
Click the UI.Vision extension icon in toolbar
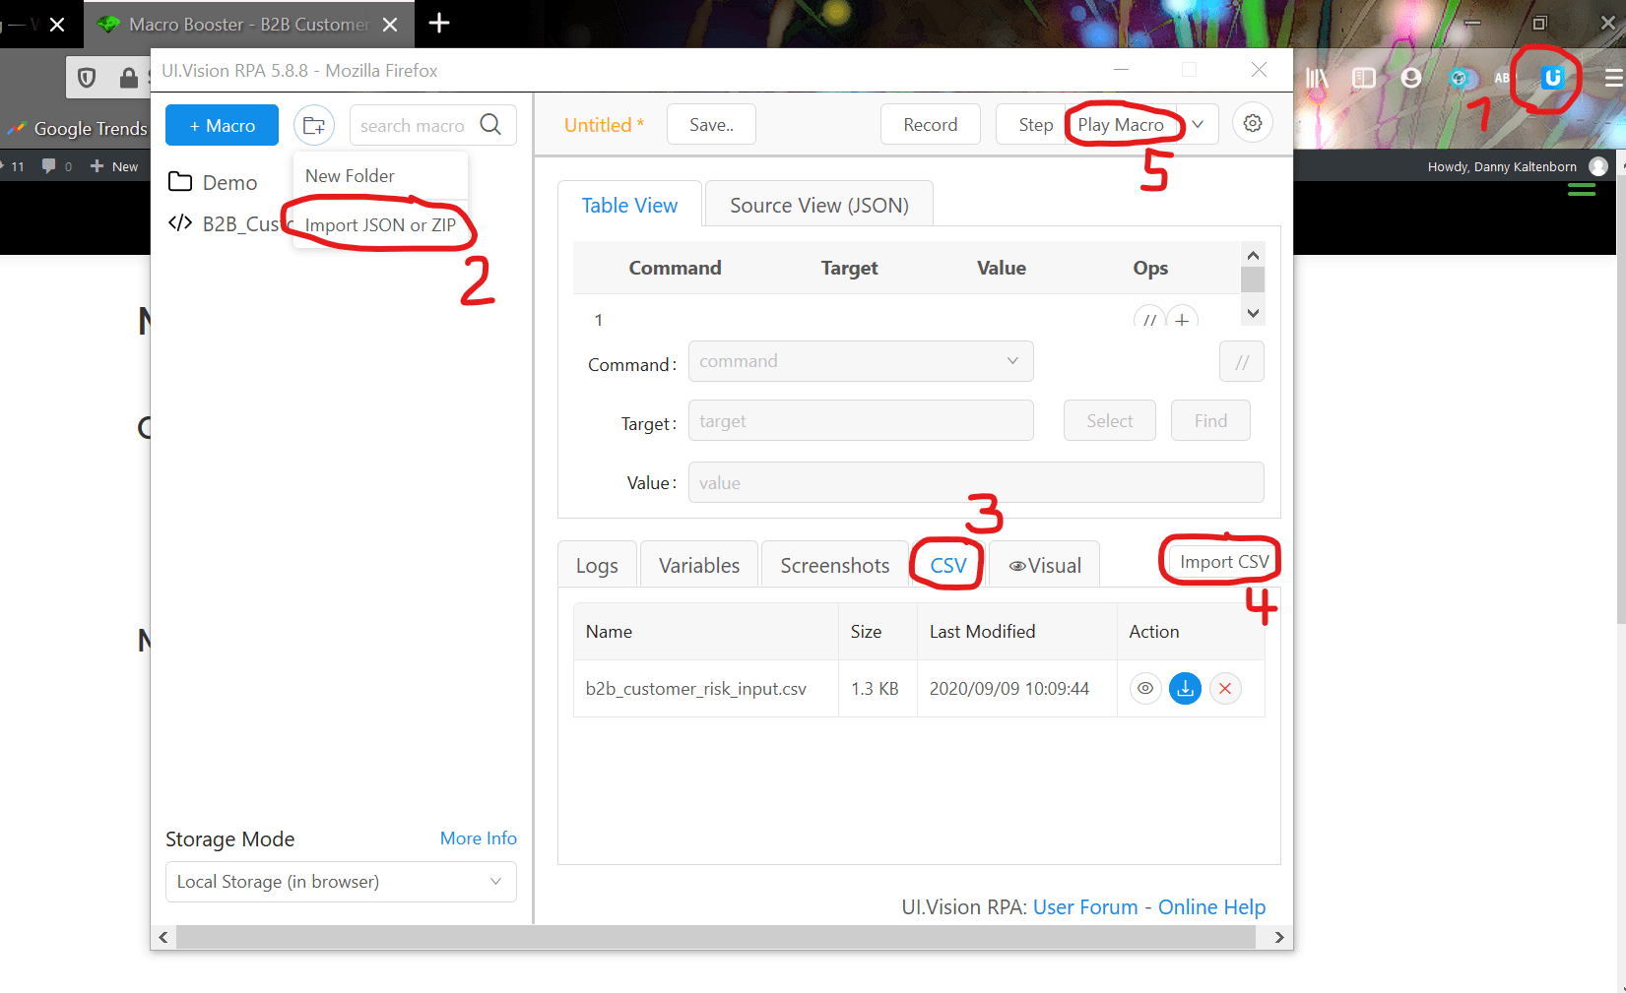click(1552, 78)
